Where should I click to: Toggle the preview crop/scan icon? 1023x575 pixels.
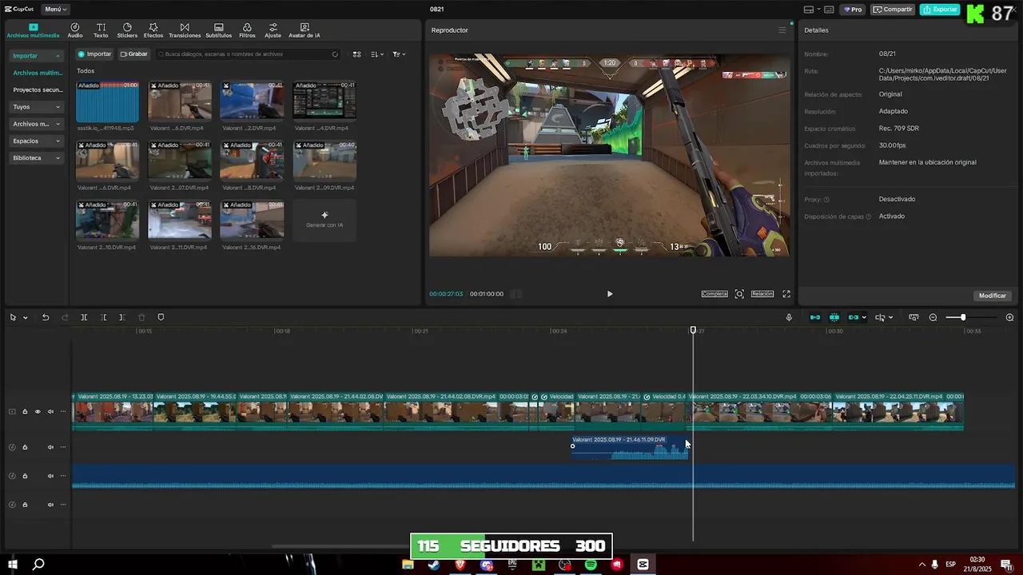(x=739, y=294)
